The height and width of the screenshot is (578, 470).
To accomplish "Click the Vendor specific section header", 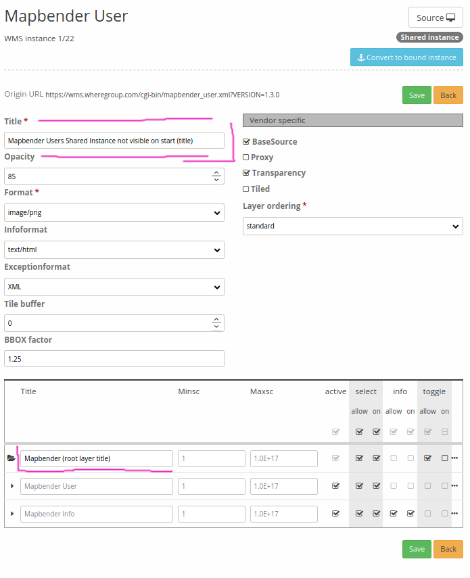I will (x=352, y=120).
